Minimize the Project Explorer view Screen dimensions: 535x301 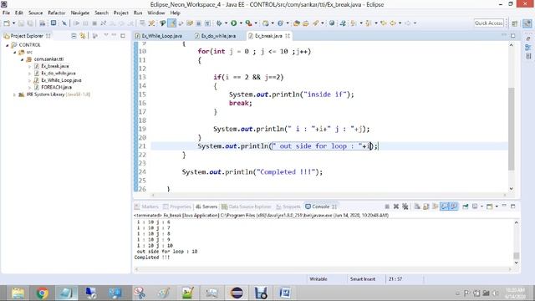(115, 35)
